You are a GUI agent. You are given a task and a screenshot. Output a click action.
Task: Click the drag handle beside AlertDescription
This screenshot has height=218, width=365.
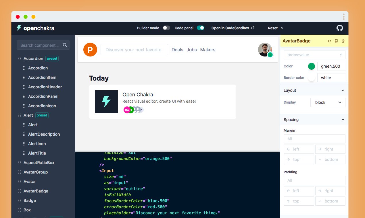[x=24, y=134]
